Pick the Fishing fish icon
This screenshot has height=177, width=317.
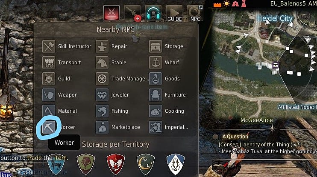pos(102,111)
